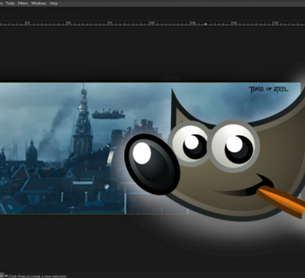The width and height of the screenshot is (305, 278).
Task: Click the orange paintbrush in Wilber's mouth
Action: 280,202
